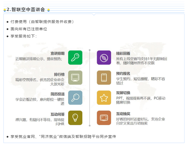
Task: Click the 互动问答 heading
Action: (57, 114)
